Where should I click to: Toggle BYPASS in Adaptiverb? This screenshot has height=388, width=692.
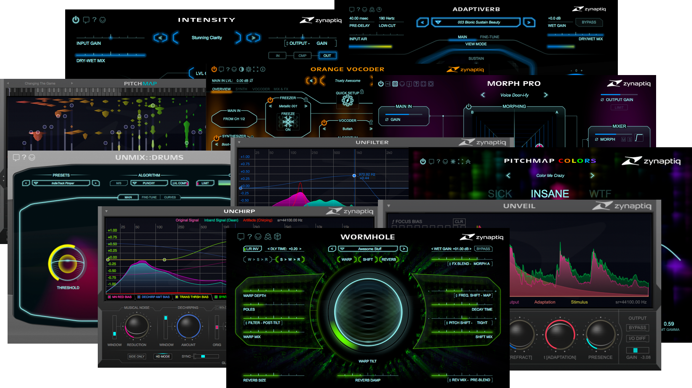[589, 22]
